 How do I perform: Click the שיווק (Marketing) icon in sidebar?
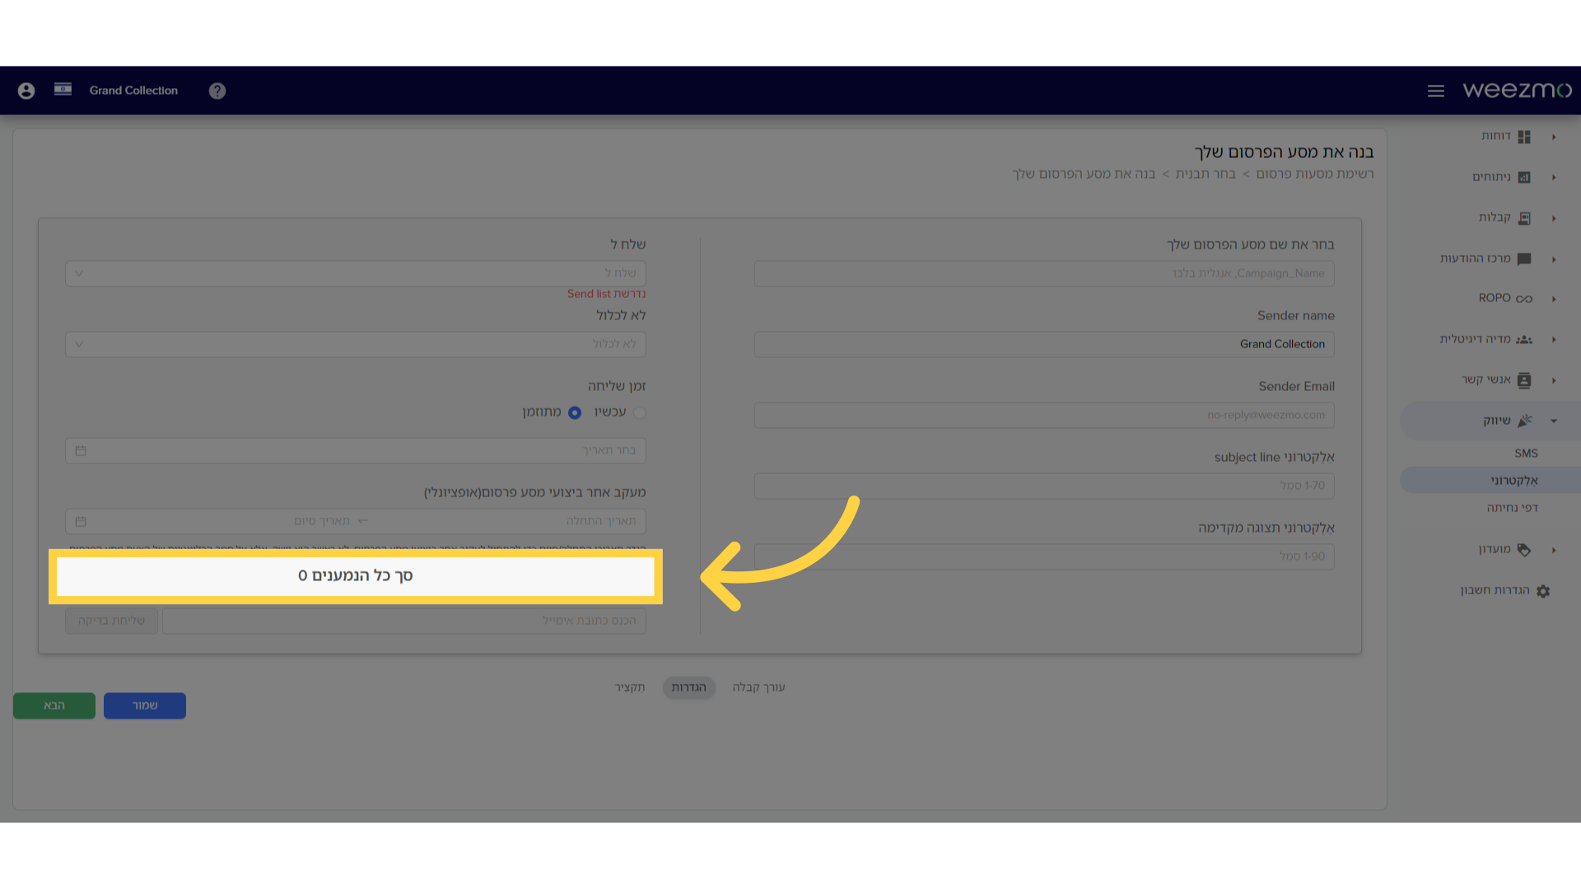coord(1526,420)
